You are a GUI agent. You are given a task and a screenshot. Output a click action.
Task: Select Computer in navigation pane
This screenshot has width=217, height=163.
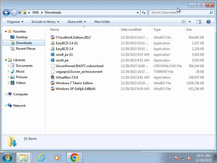click(x=21, y=94)
